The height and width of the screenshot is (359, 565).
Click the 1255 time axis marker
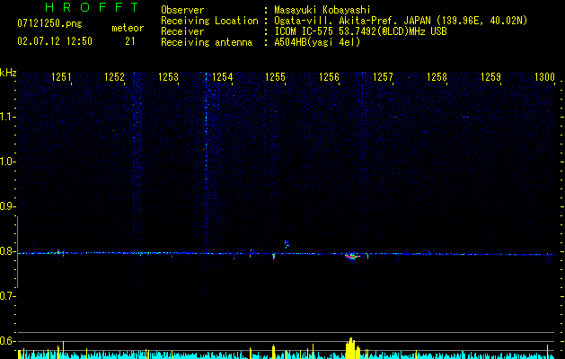point(275,77)
